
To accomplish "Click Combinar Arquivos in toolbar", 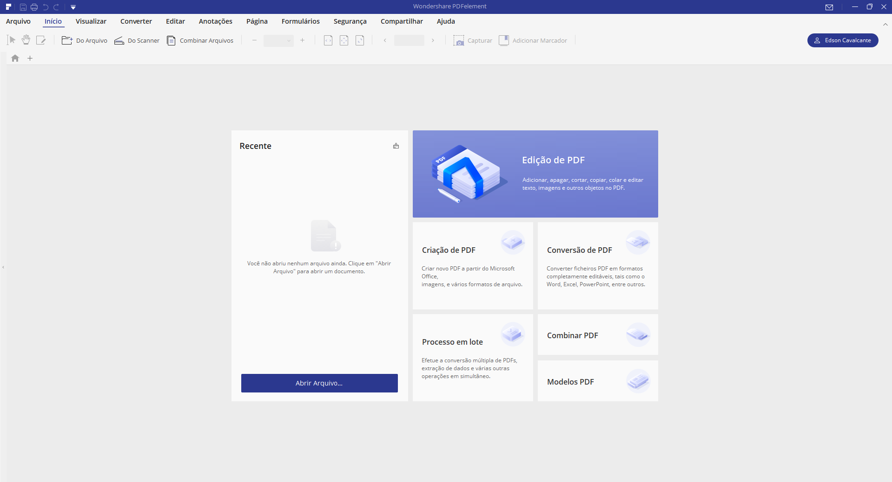I will coord(200,41).
